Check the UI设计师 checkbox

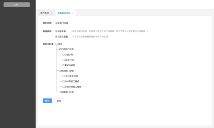(x=63, y=55)
